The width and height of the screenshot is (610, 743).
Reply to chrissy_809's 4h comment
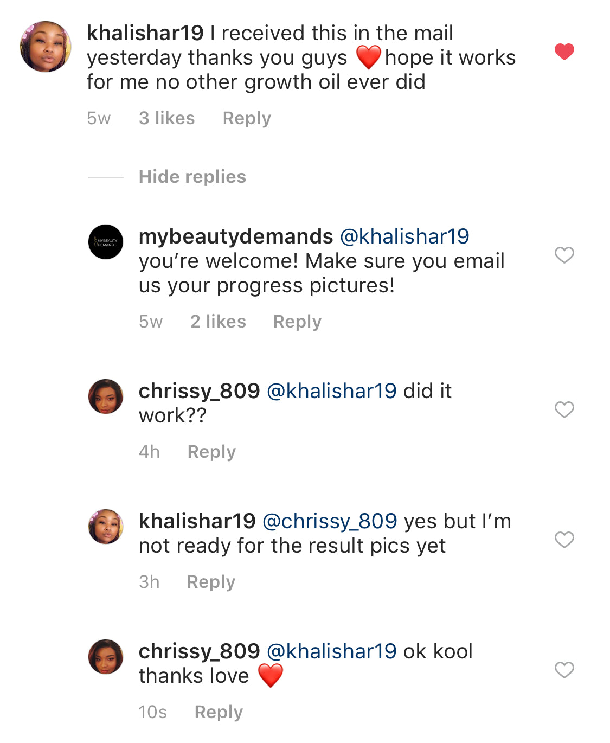point(211,452)
